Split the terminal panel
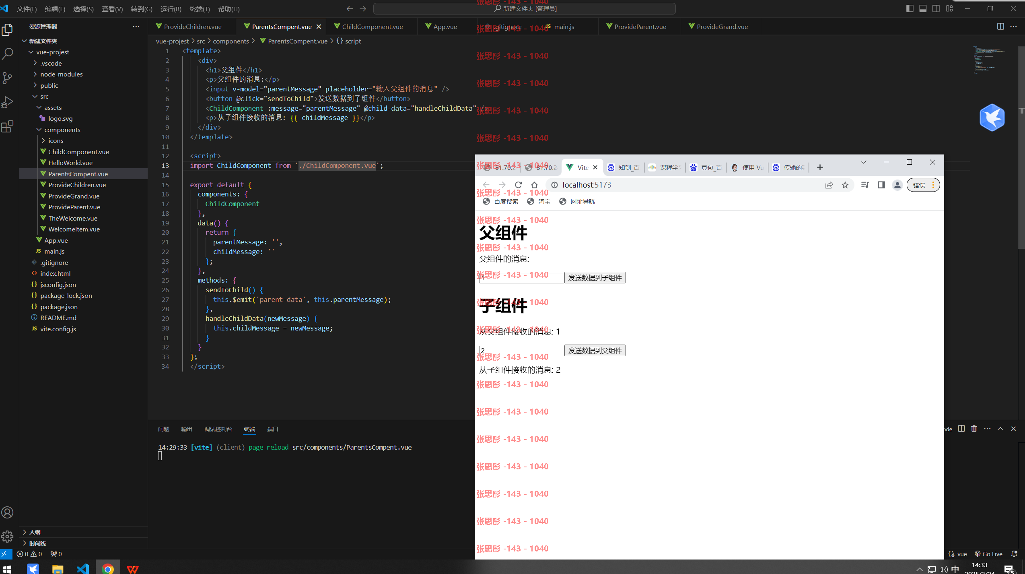The height and width of the screenshot is (574, 1025). point(961,429)
